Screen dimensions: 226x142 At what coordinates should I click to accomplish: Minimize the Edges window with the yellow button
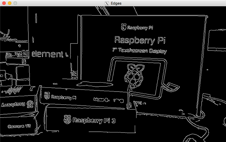[x=9, y=3]
